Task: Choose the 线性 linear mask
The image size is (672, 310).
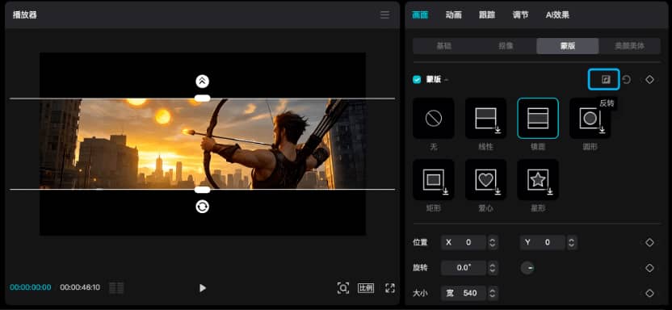Action: pyautogui.click(x=486, y=118)
